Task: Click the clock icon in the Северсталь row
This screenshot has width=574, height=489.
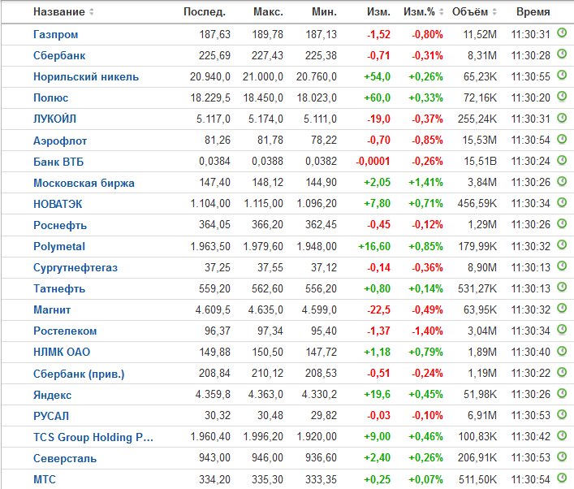Action: point(562,457)
